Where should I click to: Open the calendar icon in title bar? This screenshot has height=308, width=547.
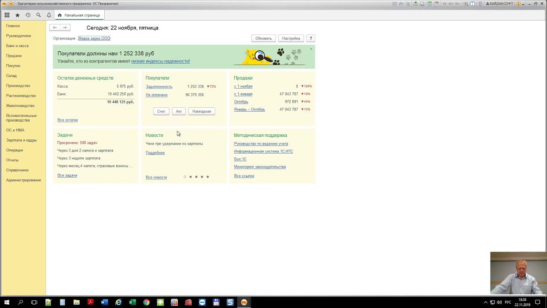pyautogui.click(x=436, y=4)
